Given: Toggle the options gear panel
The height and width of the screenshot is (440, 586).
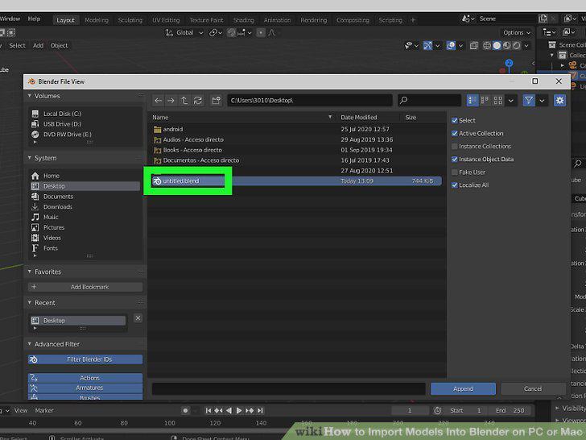Looking at the screenshot, I should click(559, 100).
